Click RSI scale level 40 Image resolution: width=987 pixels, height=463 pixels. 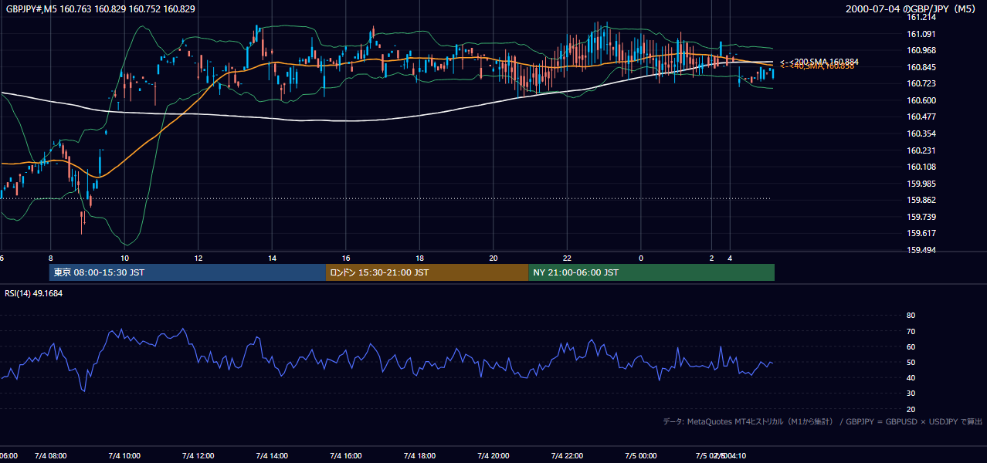pyautogui.click(x=911, y=377)
